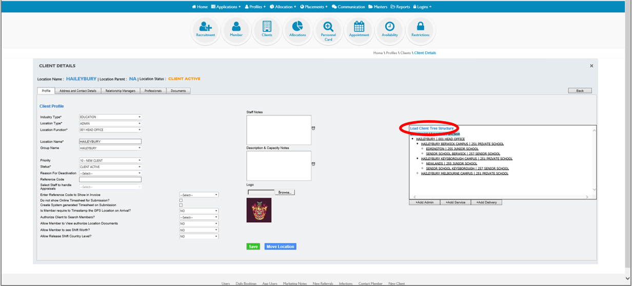The image size is (632, 286).
Task: Click inside Description & Capacity Notes area
Action: [x=279, y=166]
